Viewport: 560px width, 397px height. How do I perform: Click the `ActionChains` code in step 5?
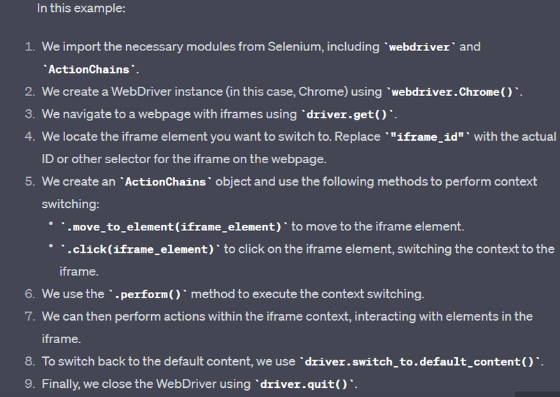(x=166, y=181)
